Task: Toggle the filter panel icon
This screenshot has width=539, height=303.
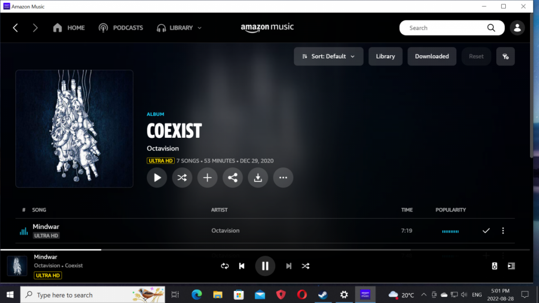Action: coord(505,56)
